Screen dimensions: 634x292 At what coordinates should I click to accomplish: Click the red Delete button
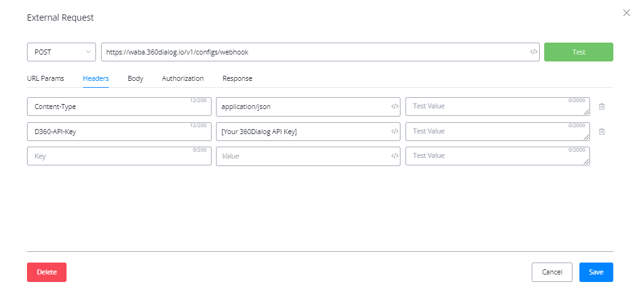[x=46, y=272]
